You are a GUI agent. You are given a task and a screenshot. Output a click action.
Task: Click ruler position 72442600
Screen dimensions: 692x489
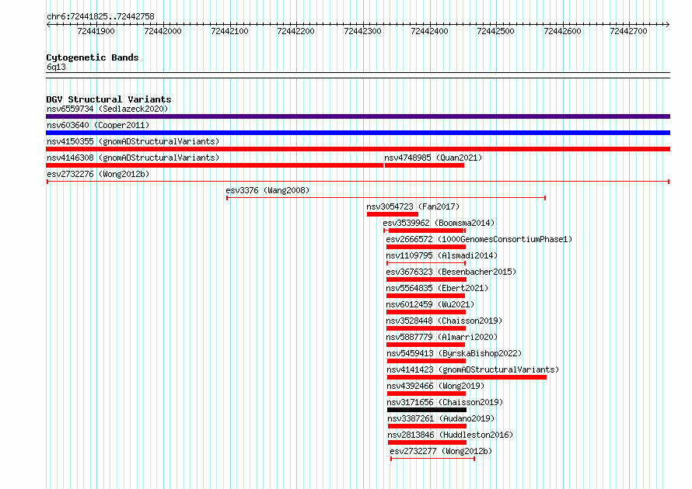(563, 31)
